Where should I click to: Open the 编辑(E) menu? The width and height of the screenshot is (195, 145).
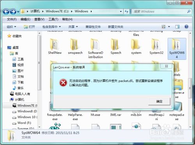point(25,20)
